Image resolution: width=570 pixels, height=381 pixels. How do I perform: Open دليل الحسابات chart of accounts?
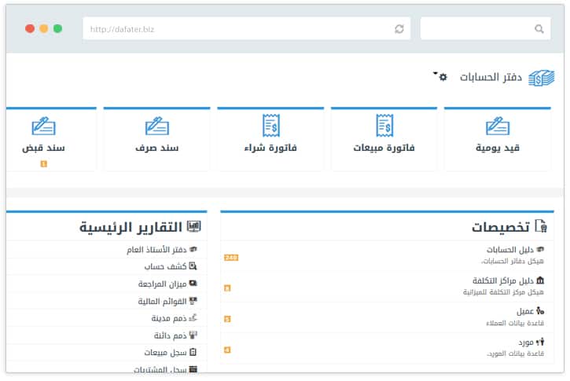click(509, 250)
